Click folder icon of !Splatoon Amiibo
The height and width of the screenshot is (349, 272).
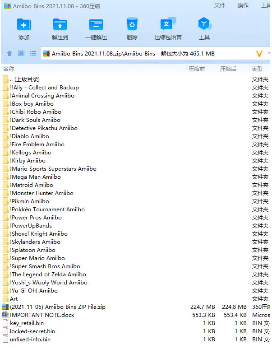pos(5,250)
